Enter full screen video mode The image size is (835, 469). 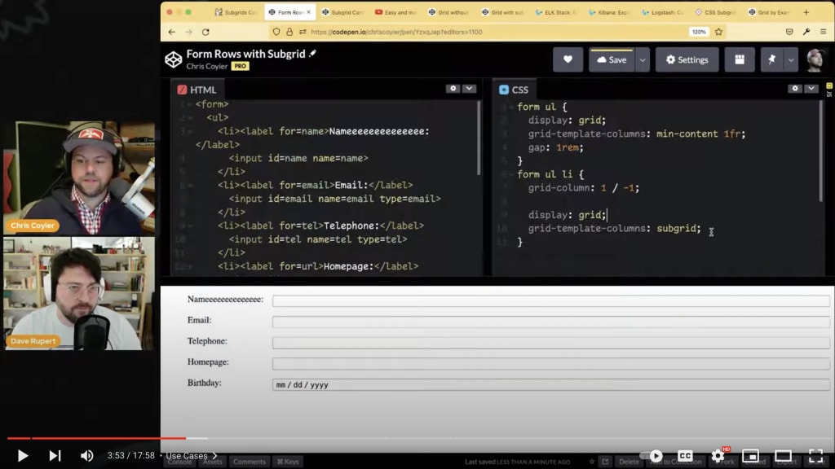815,456
